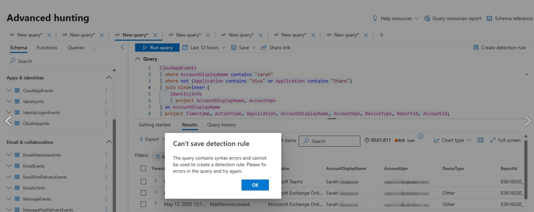The width and height of the screenshot is (534, 212).
Task: Add a new query tab with plus icon
Action: point(382,35)
